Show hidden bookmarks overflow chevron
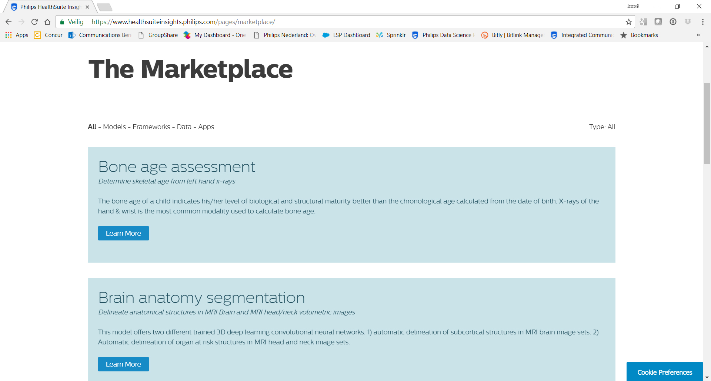The width and height of the screenshot is (711, 381). pyautogui.click(x=698, y=35)
